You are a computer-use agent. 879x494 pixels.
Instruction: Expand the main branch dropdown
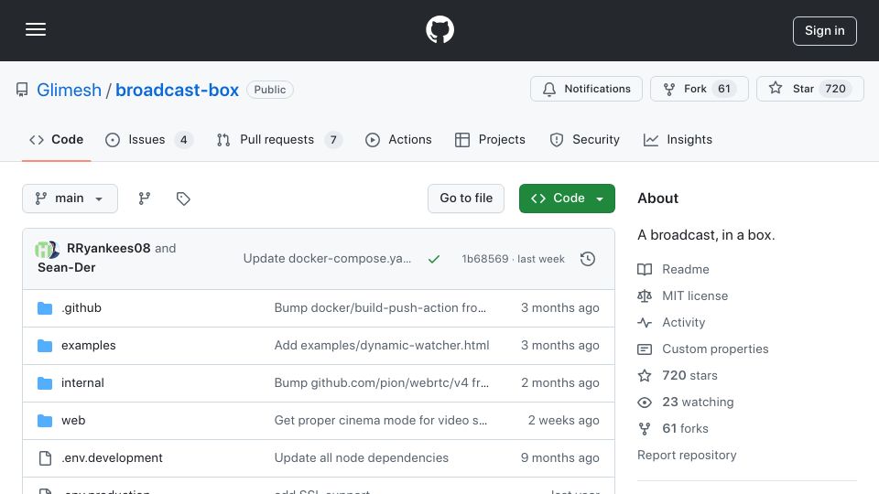[70, 199]
